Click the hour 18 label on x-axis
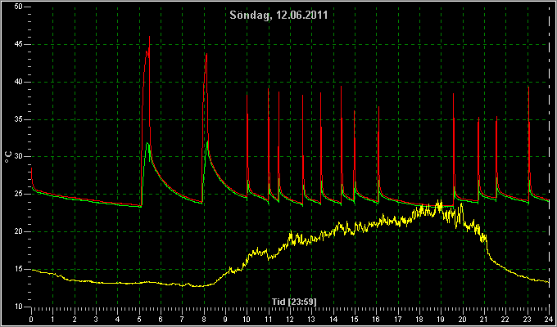Viewport: 557px width, 327px height. coord(419,319)
